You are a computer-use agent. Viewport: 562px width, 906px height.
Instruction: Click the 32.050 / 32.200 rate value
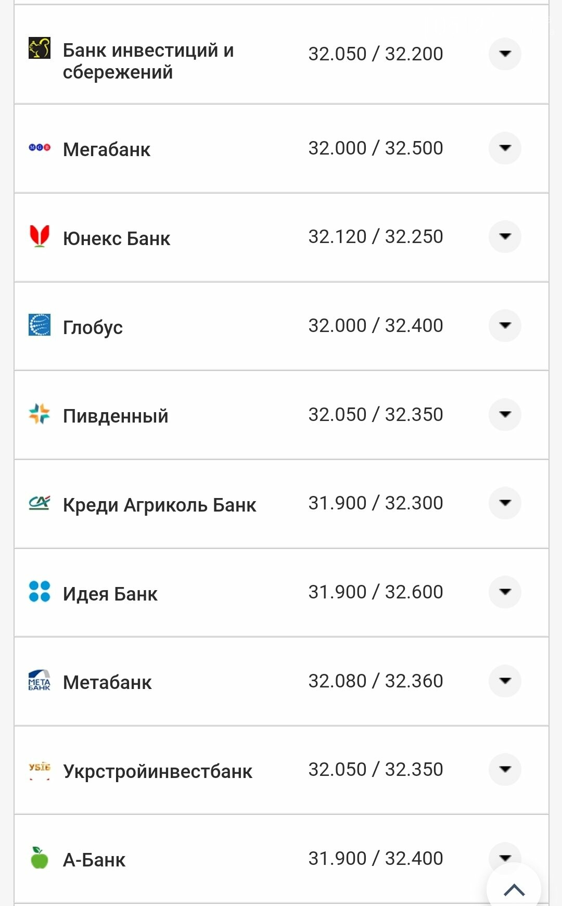pos(376,54)
